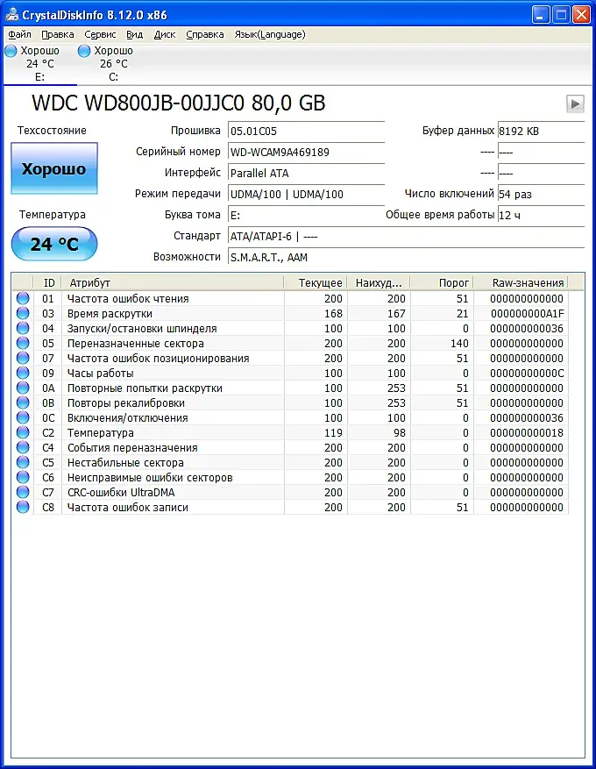Open the Правка menu
Screen dimensions: 596x769
pyautogui.click(x=57, y=34)
